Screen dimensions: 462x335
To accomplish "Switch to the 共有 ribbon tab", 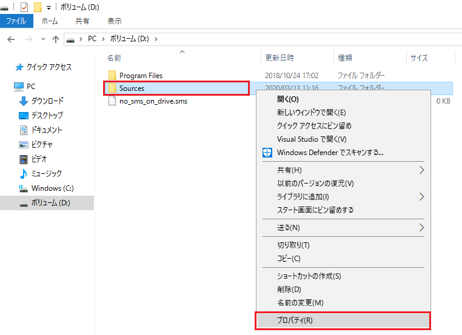I will pos(82,21).
